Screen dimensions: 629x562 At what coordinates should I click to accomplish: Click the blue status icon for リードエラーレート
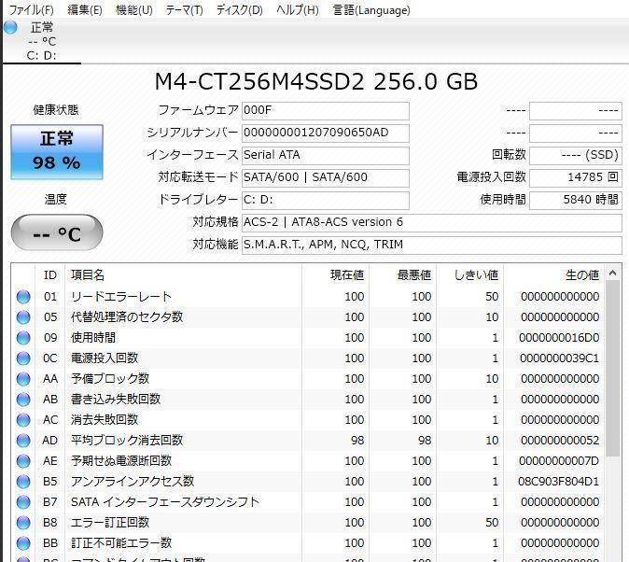click(x=23, y=297)
